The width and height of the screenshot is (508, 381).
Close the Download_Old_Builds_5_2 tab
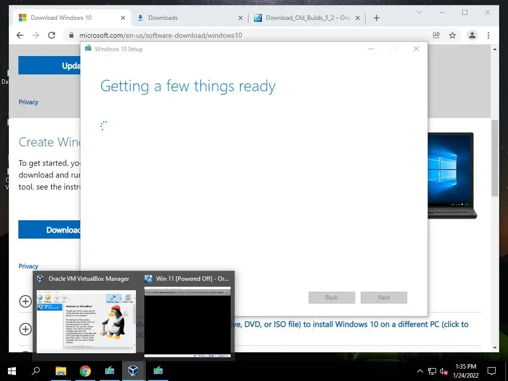click(358, 18)
